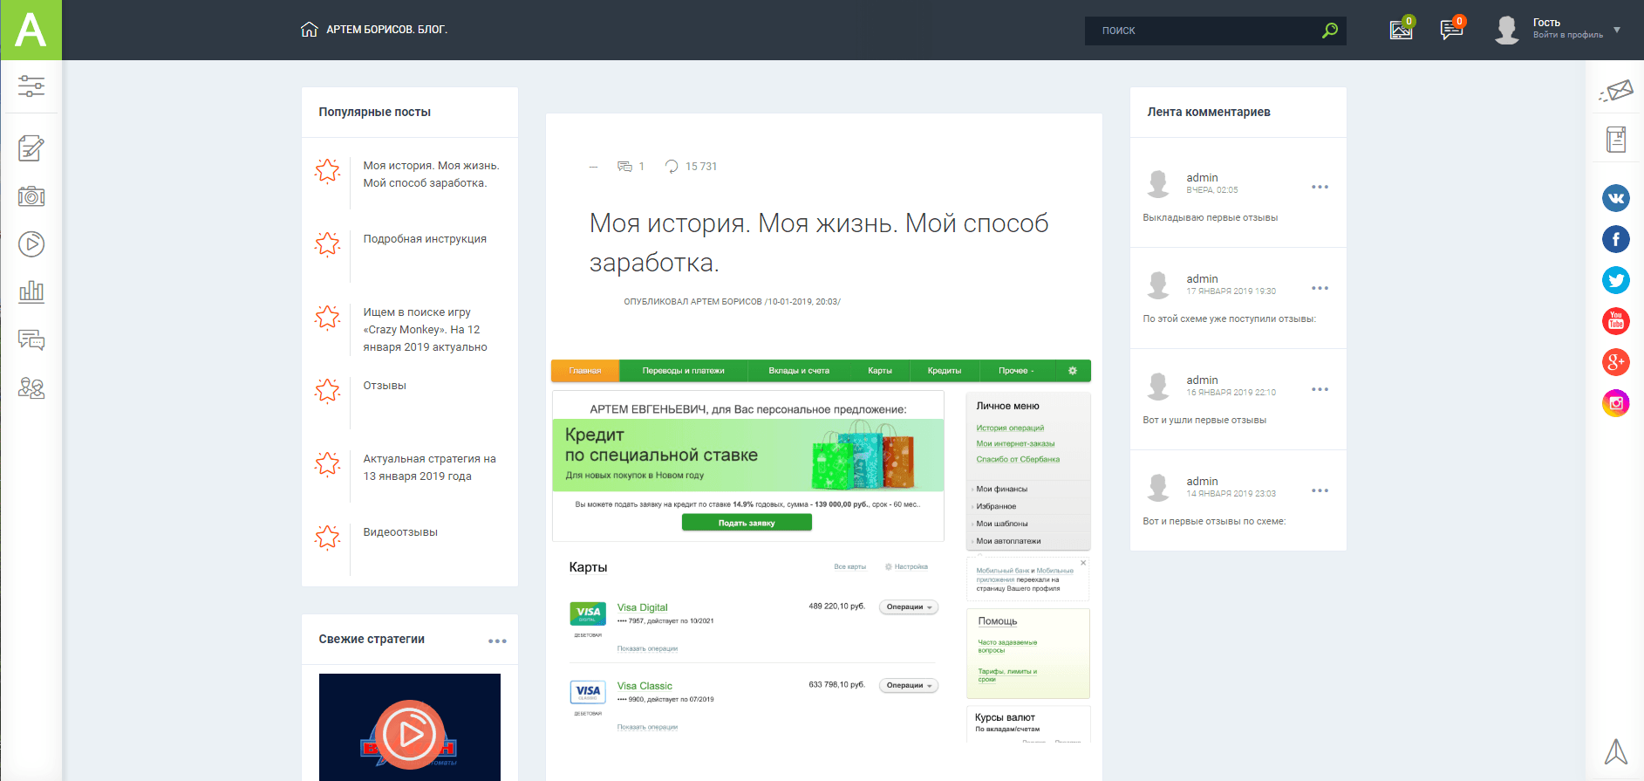The image size is (1644, 781).
Task: Open the VK social network link
Action: pyautogui.click(x=1616, y=198)
